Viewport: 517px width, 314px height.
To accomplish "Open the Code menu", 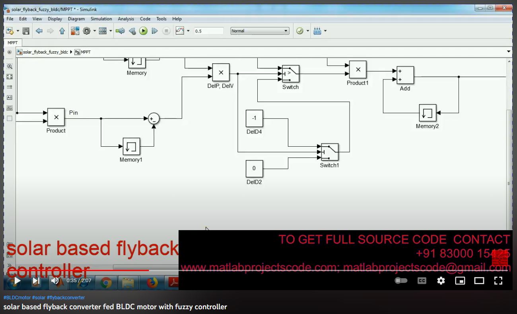I will pyautogui.click(x=145, y=19).
